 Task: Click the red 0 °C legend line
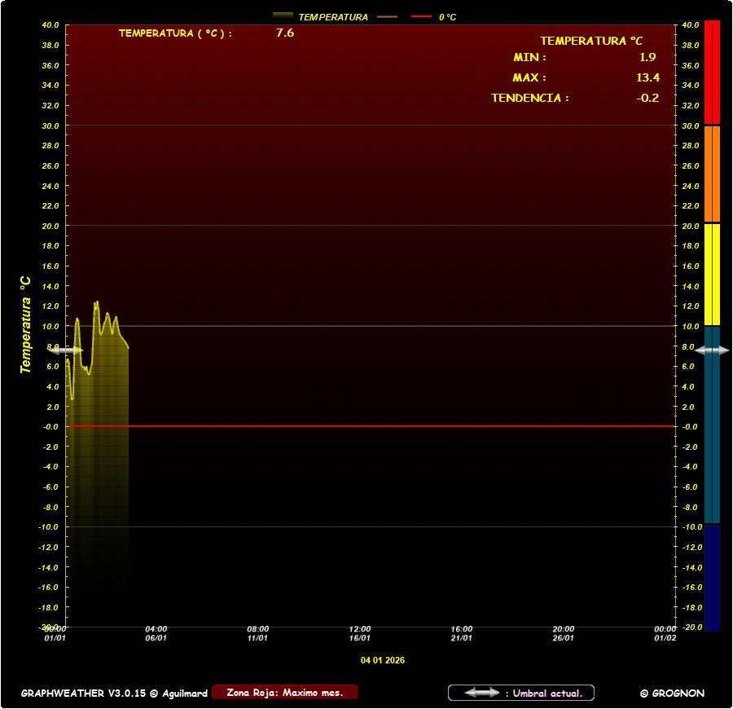[421, 16]
